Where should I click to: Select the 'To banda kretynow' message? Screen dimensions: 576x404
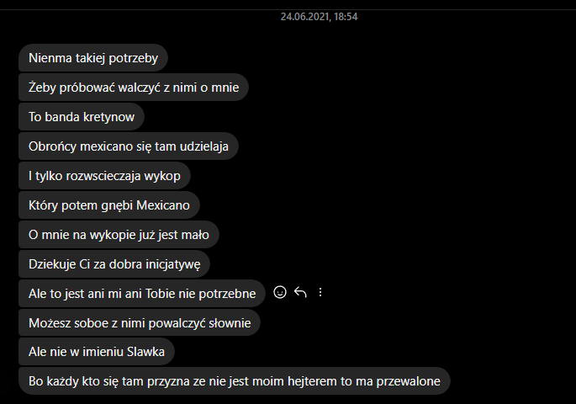[82, 117]
